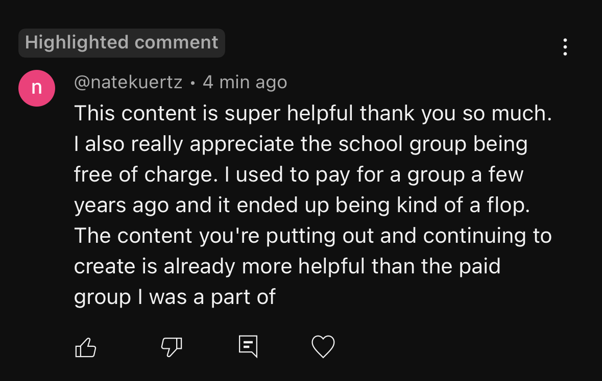The image size is (602, 381).
Task: Click the 'Highlighted comment' badge
Action: 122,43
